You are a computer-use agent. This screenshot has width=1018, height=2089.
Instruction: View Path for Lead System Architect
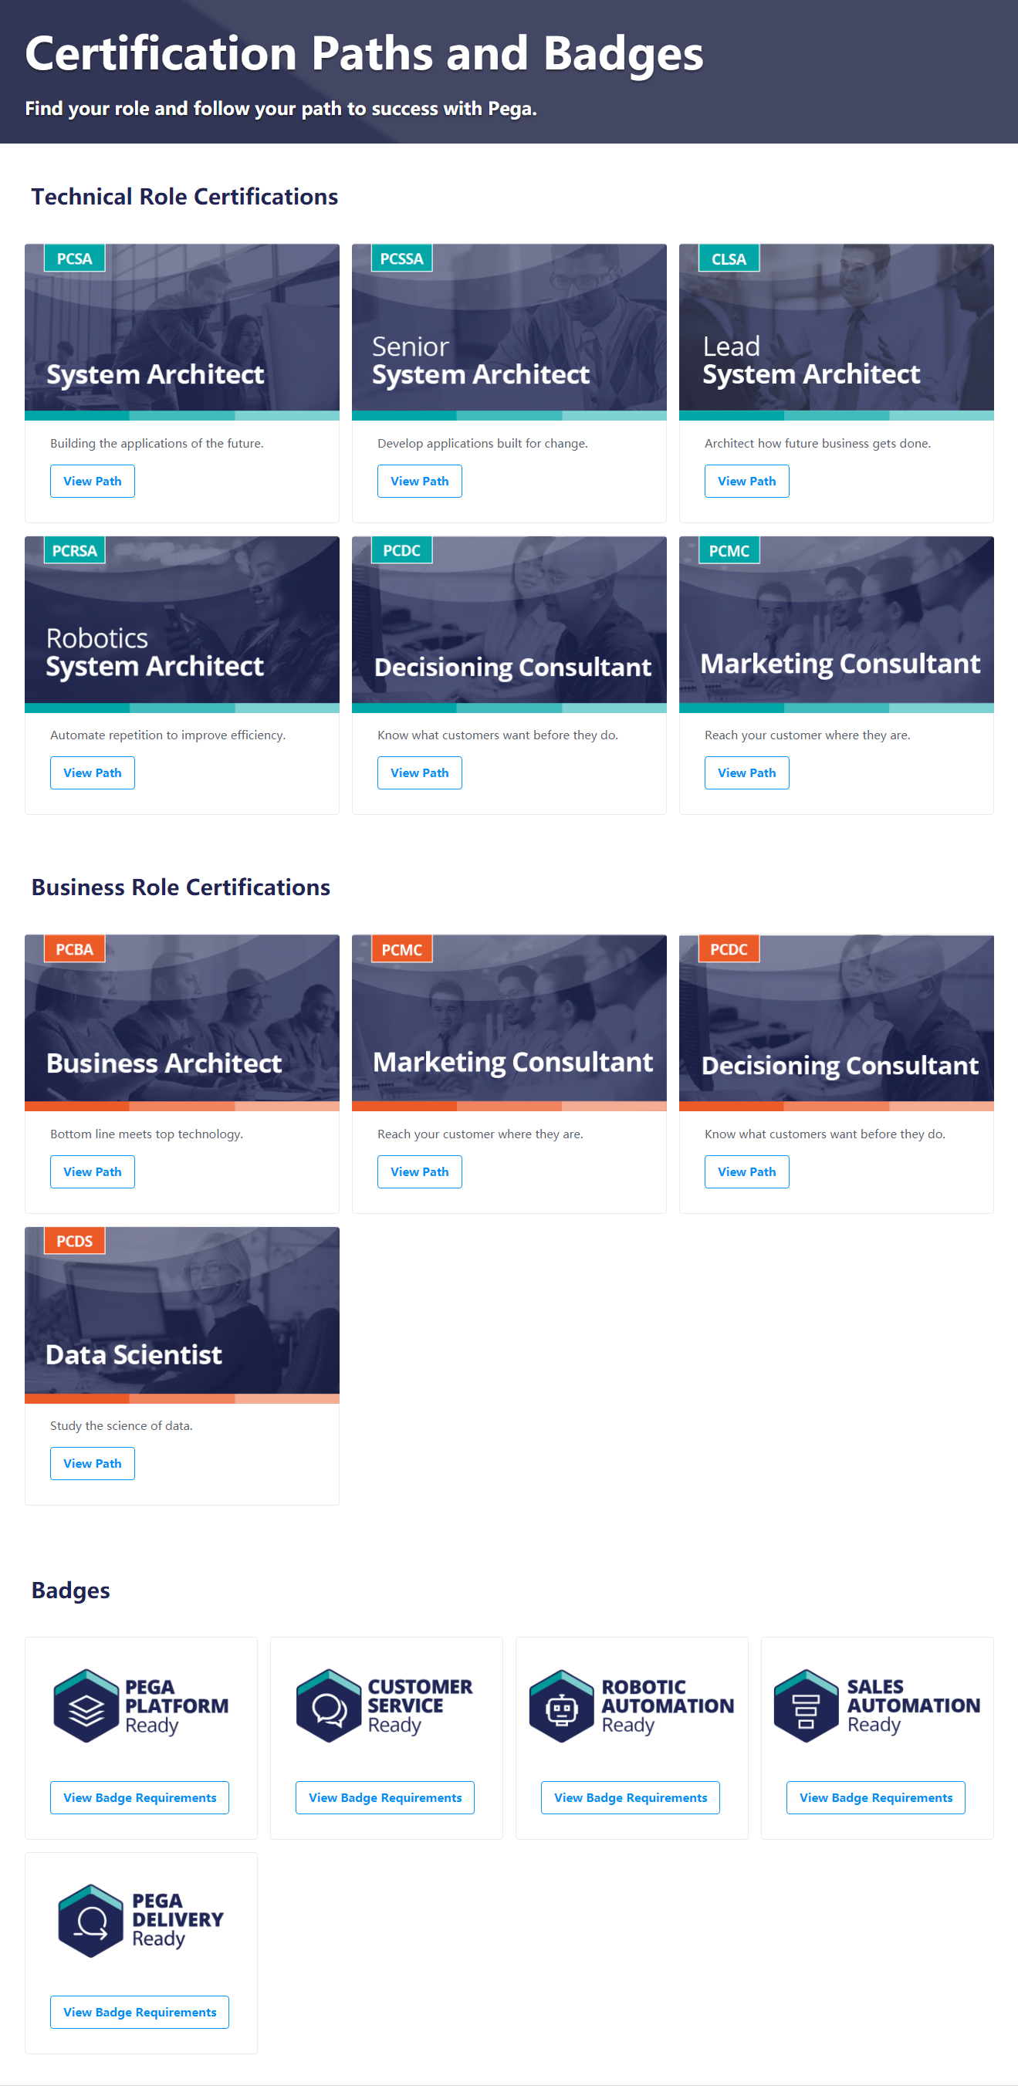tap(746, 481)
